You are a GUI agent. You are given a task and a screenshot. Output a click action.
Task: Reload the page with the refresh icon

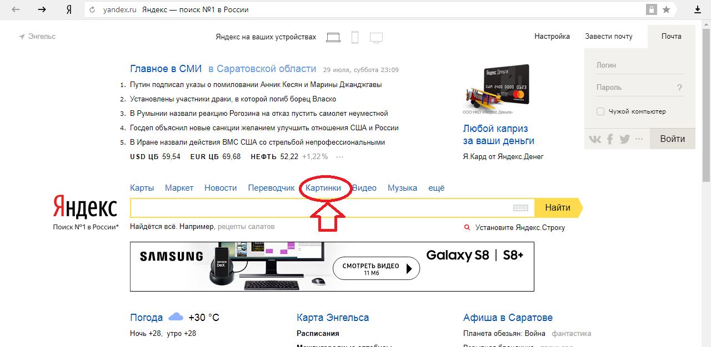93,10
